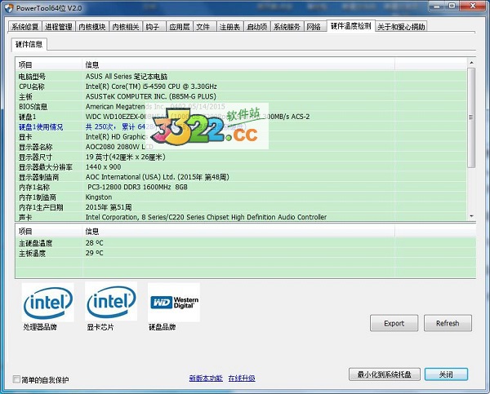Image resolution: width=490 pixels, height=394 pixels.
Task: Click the hardware list scroll up arrow
Action: click(x=471, y=63)
